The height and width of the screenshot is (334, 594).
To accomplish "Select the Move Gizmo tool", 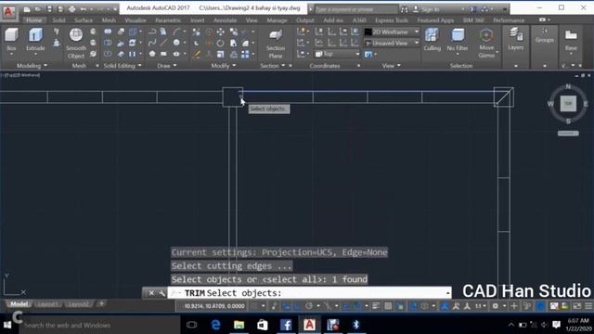I will [486, 44].
